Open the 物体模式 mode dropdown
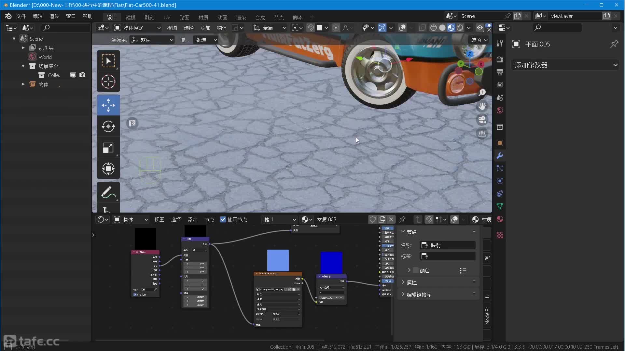Image resolution: width=625 pixels, height=351 pixels. coord(137,28)
